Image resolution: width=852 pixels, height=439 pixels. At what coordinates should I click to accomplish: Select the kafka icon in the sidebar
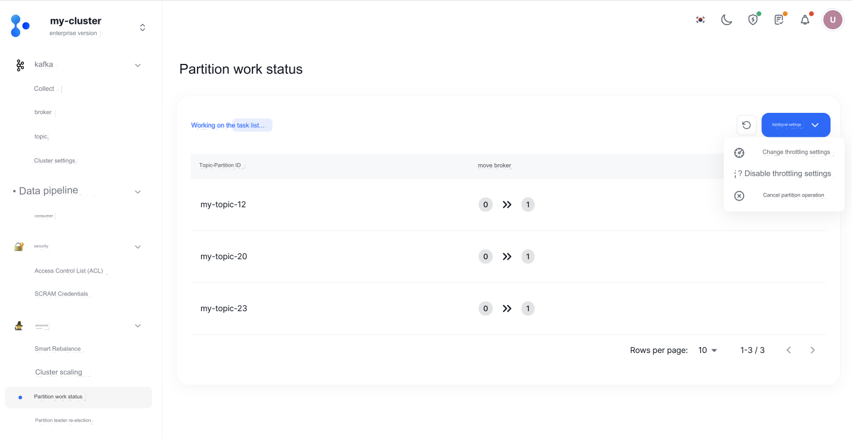[x=20, y=65]
